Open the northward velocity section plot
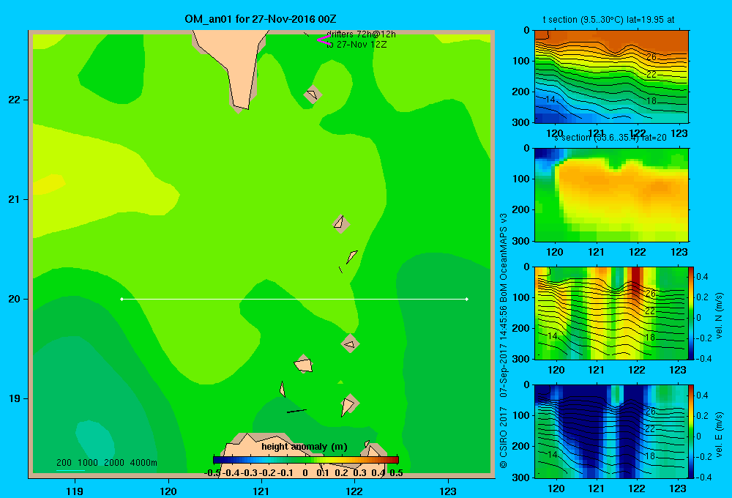Viewport: 732px width, 498px height. (611, 313)
